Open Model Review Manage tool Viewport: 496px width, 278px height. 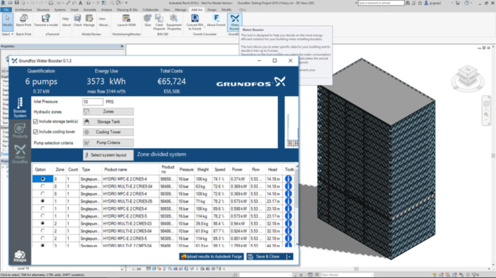coord(89,21)
